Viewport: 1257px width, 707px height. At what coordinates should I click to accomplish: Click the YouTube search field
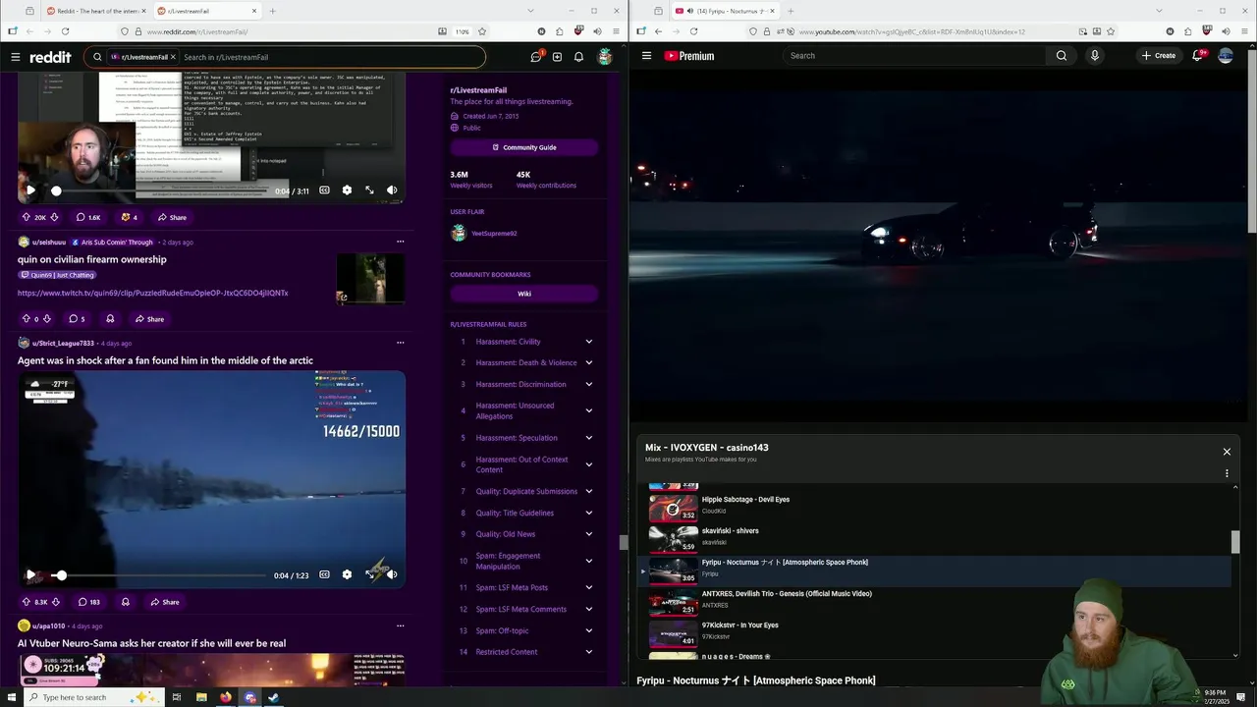[x=913, y=56]
